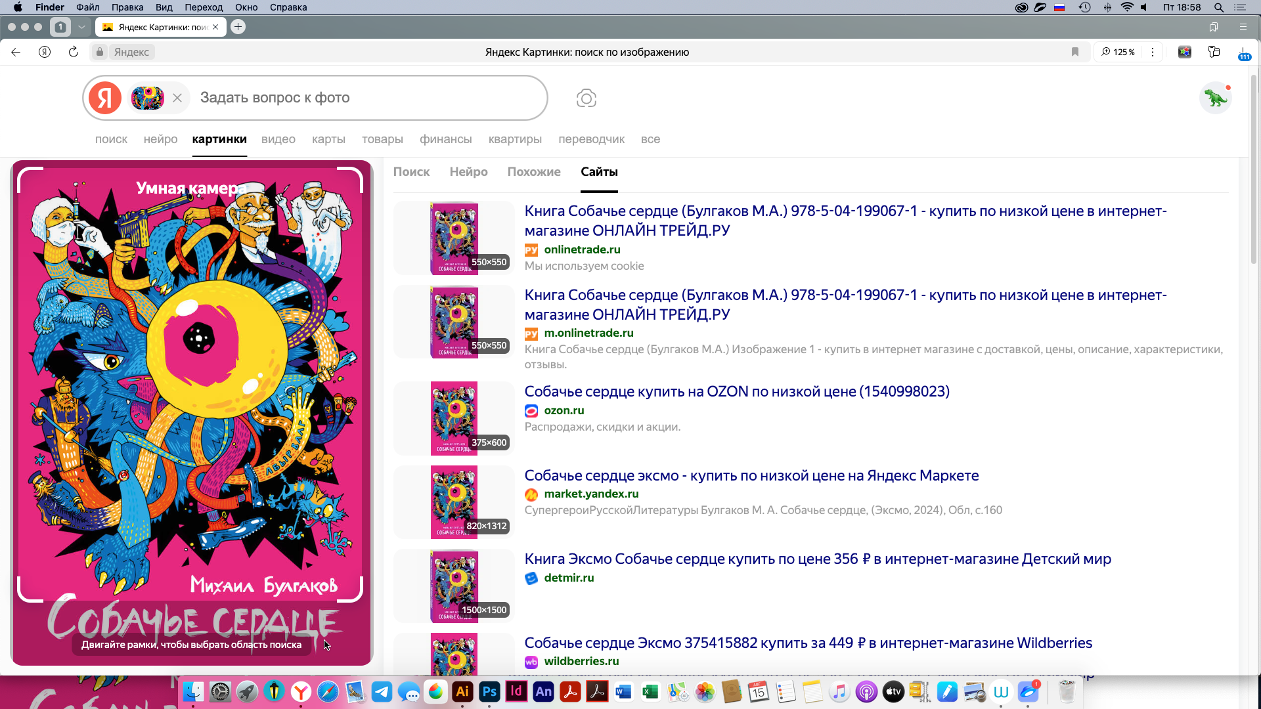This screenshot has width=1261, height=709.
Task: Open the 'Вид' menu
Action: [x=164, y=7]
